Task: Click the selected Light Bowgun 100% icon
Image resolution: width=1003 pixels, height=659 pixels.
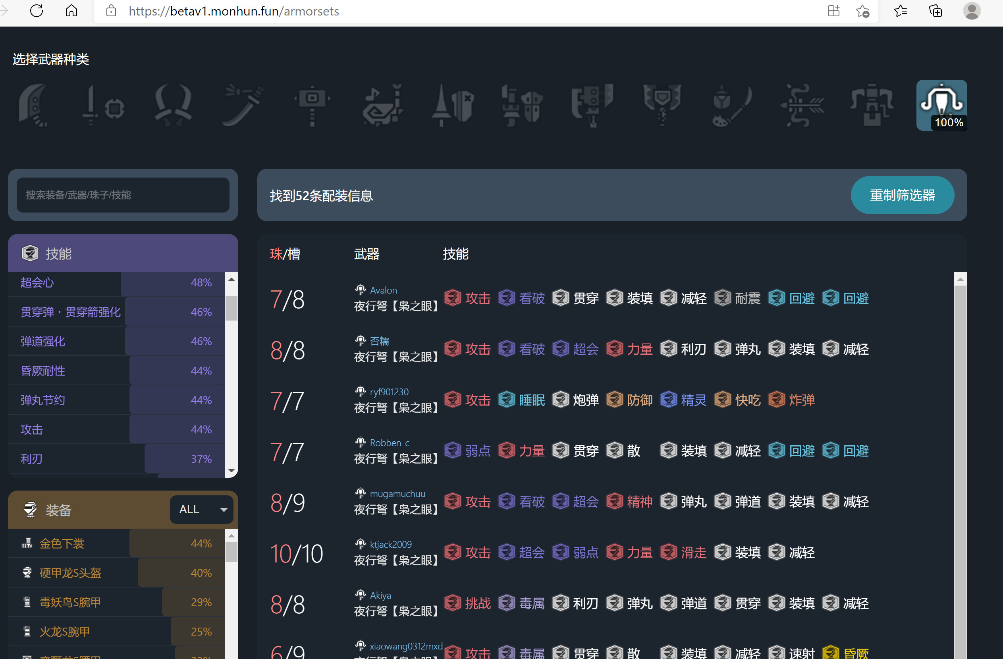Action: 941,105
